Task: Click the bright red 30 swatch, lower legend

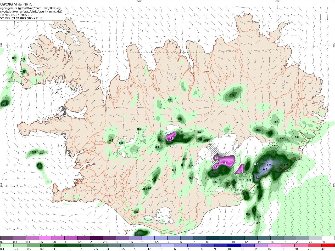Action: pyautogui.click(x=328, y=245)
